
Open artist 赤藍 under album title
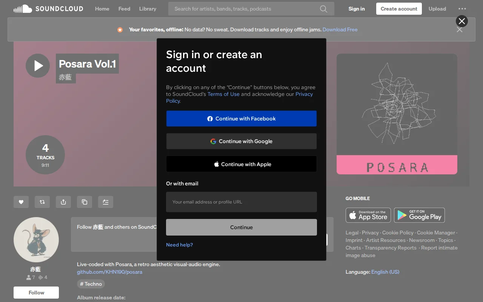[65, 77]
